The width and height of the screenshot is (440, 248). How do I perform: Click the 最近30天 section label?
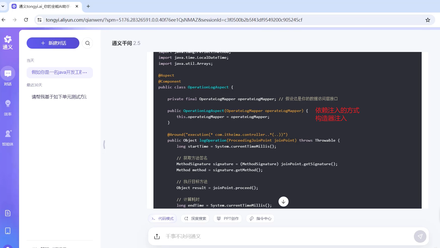tap(34, 85)
